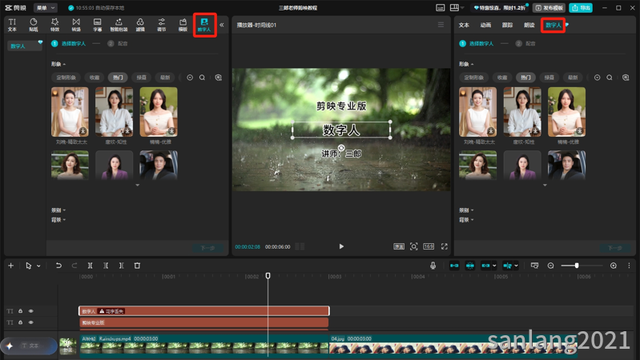Toggle auto snapping in timeline toolbar
Screen dimensions: 640x360
(x=470, y=266)
